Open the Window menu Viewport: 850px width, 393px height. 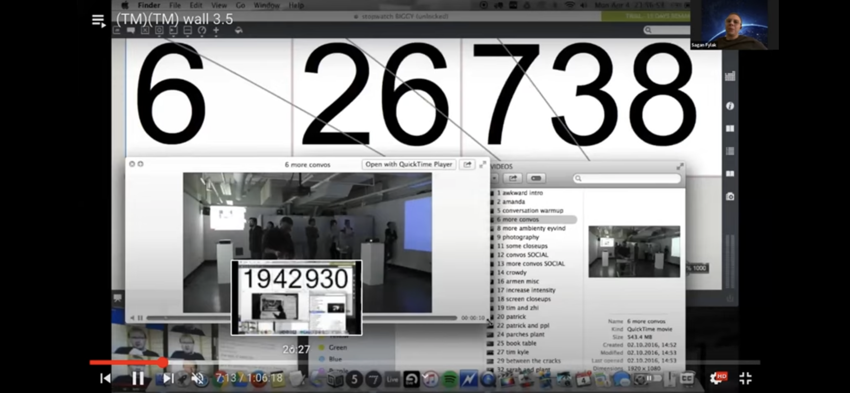(267, 5)
